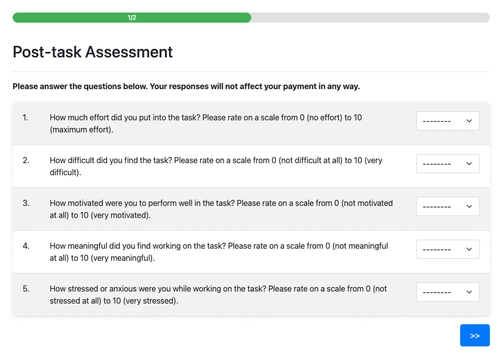The height and width of the screenshot is (358, 500).
Task: Click the green 1/2 progress bar segment
Action: pos(132,18)
